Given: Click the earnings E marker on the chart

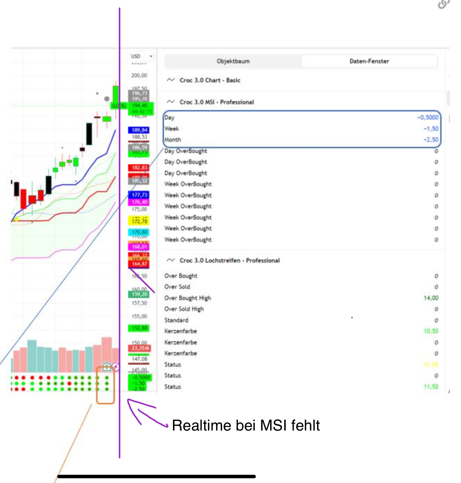Looking at the screenshot, I should click(107, 367).
